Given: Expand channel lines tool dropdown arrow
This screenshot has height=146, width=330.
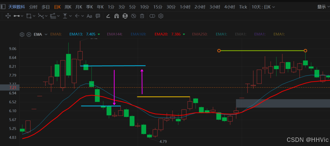Looking at the screenshot, I should tap(58, 16).
